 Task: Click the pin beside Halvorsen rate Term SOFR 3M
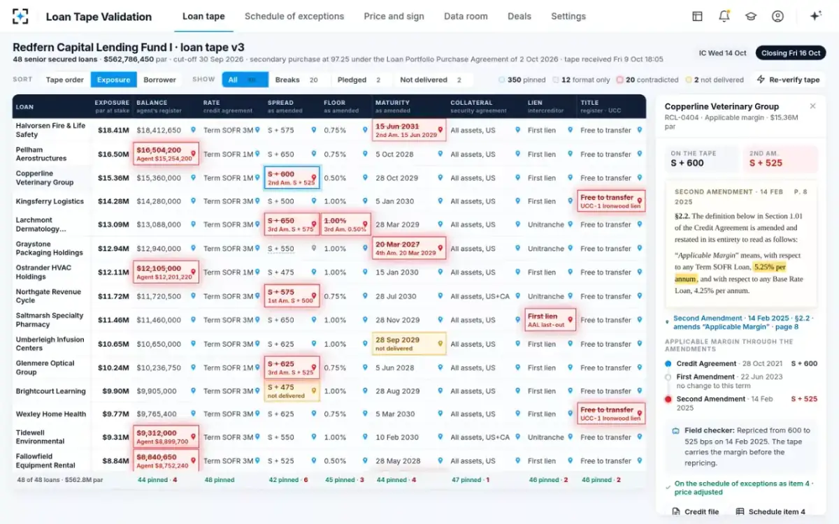[258, 130]
